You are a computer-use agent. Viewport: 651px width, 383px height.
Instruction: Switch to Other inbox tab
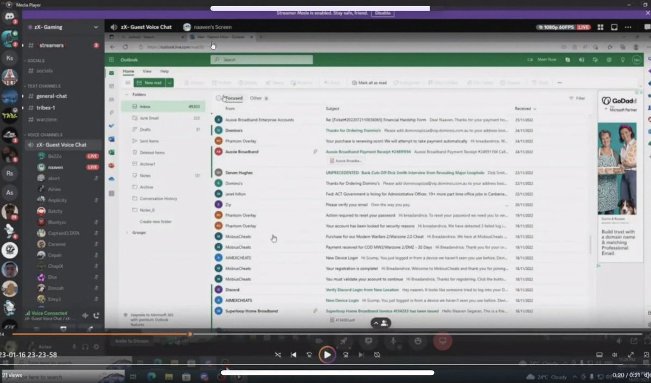pos(256,98)
